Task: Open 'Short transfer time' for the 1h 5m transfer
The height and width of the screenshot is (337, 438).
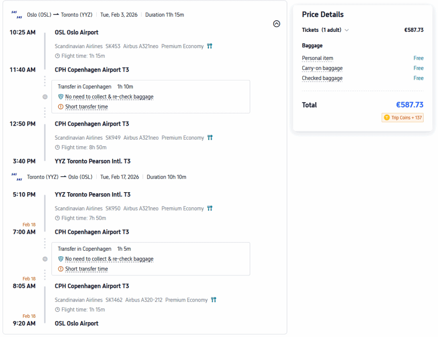Action: [86, 269]
